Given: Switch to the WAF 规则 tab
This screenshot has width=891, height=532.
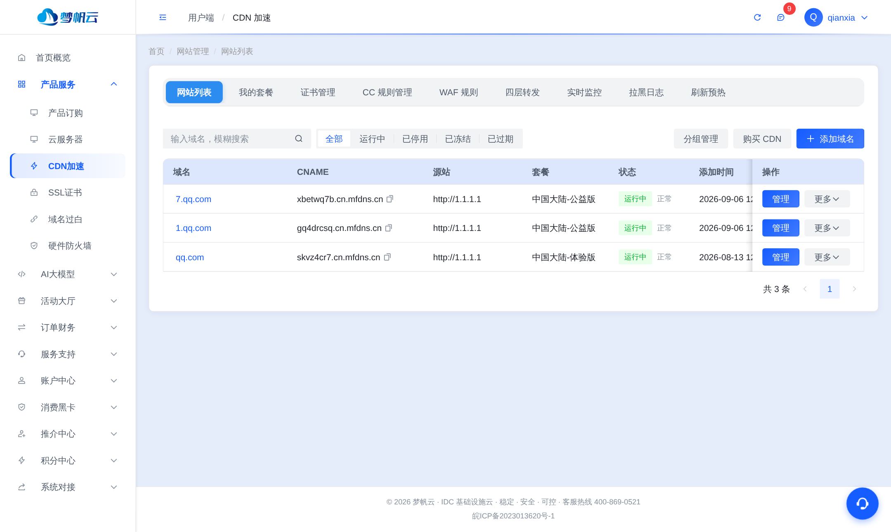Looking at the screenshot, I should 458,92.
